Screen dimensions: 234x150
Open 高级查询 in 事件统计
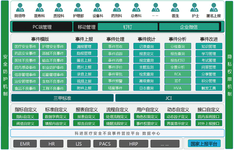coord(146,81)
